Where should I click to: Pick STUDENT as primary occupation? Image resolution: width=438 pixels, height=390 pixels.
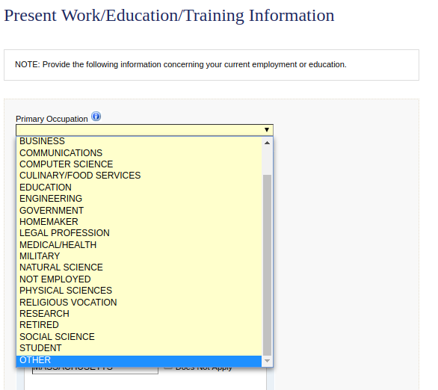(139, 348)
